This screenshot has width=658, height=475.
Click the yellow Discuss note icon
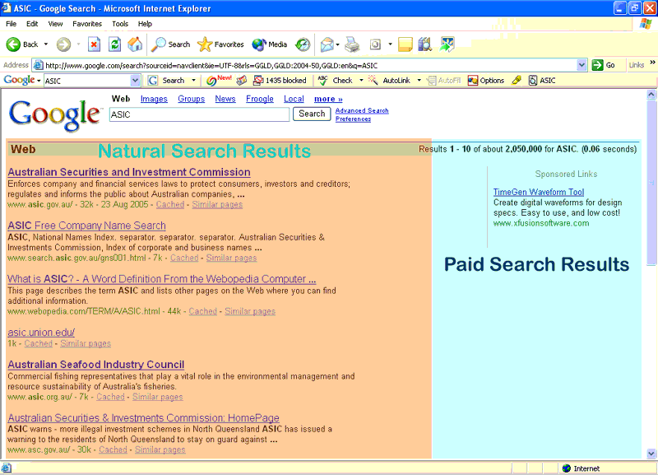[x=405, y=44]
